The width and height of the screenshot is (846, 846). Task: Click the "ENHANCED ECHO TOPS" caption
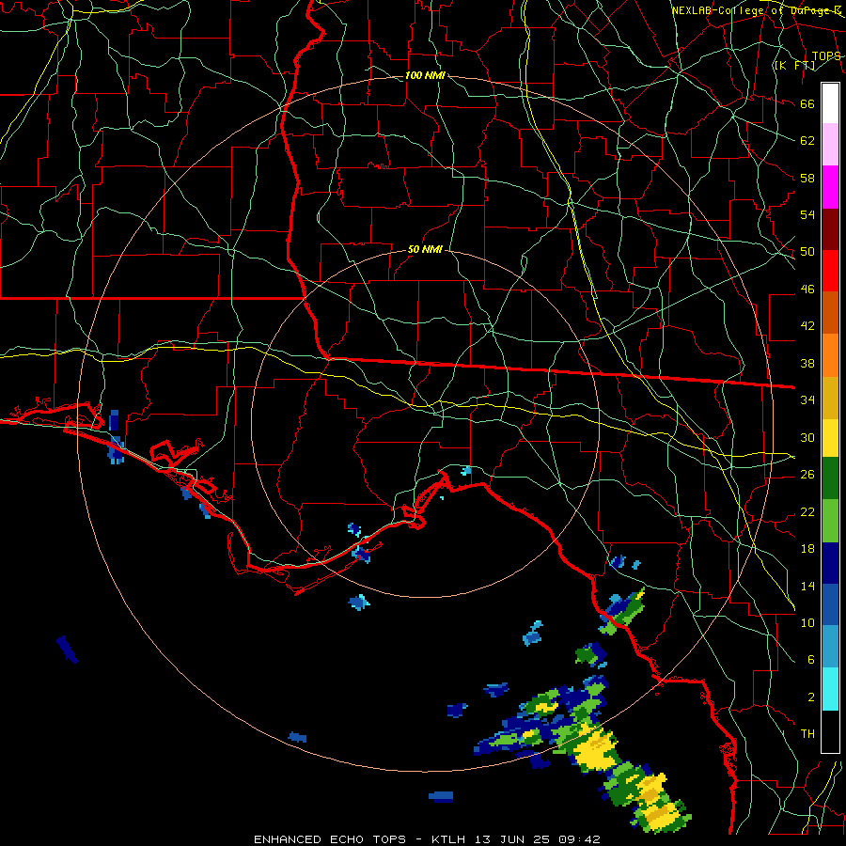pos(330,839)
